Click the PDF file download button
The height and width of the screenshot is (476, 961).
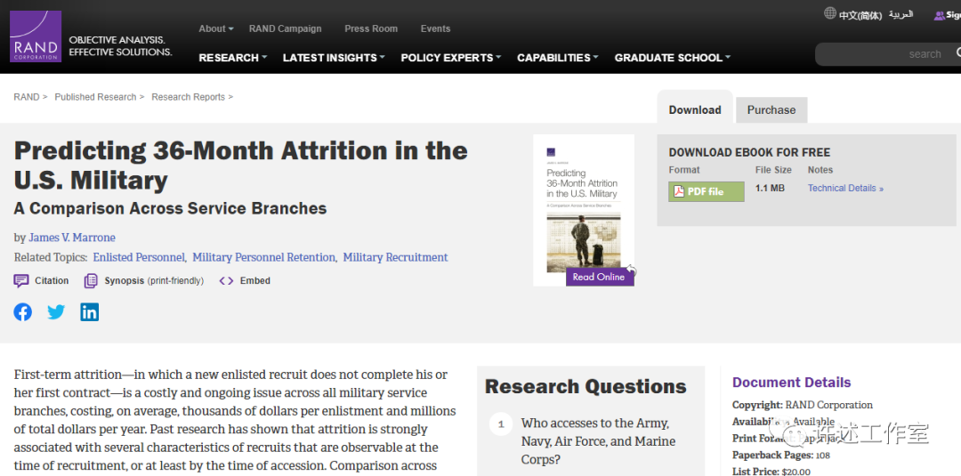tap(706, 192)
